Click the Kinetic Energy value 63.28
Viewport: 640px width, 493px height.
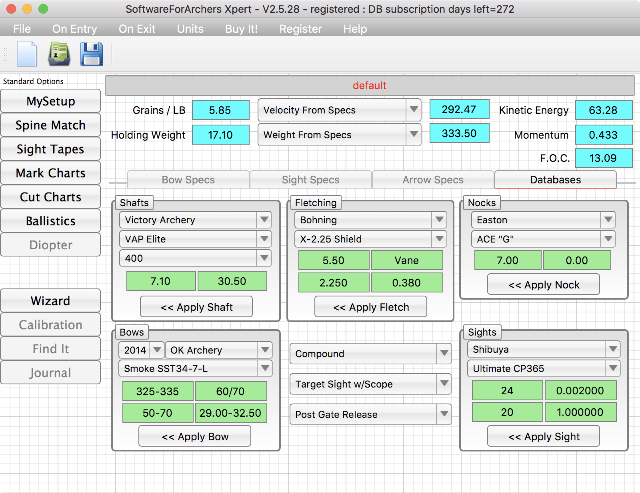(604, 110)
